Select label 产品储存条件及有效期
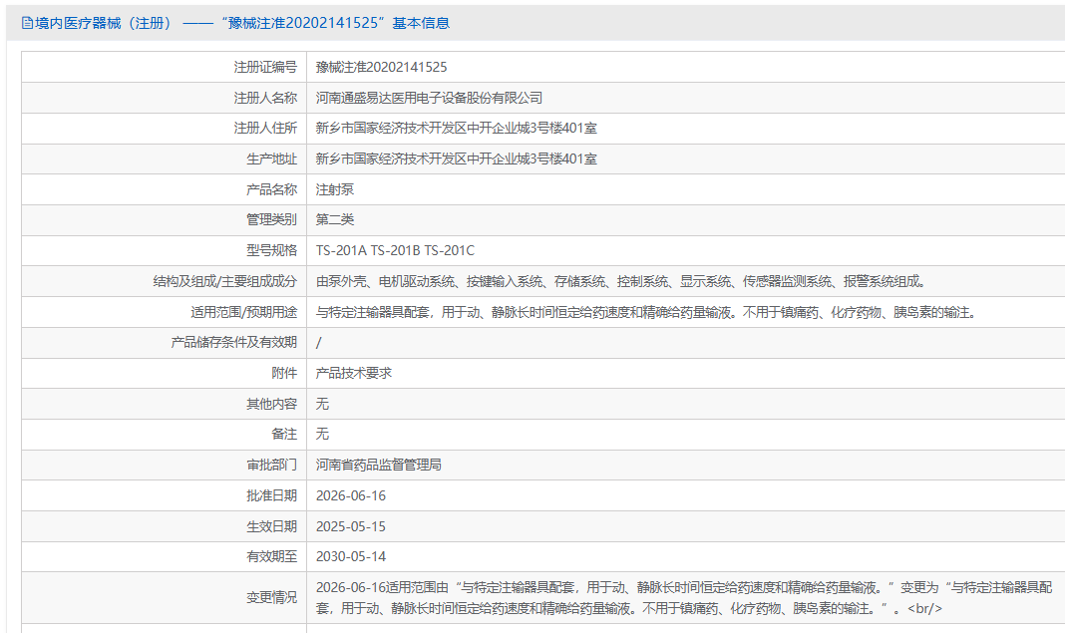 [x=234, y=342]
